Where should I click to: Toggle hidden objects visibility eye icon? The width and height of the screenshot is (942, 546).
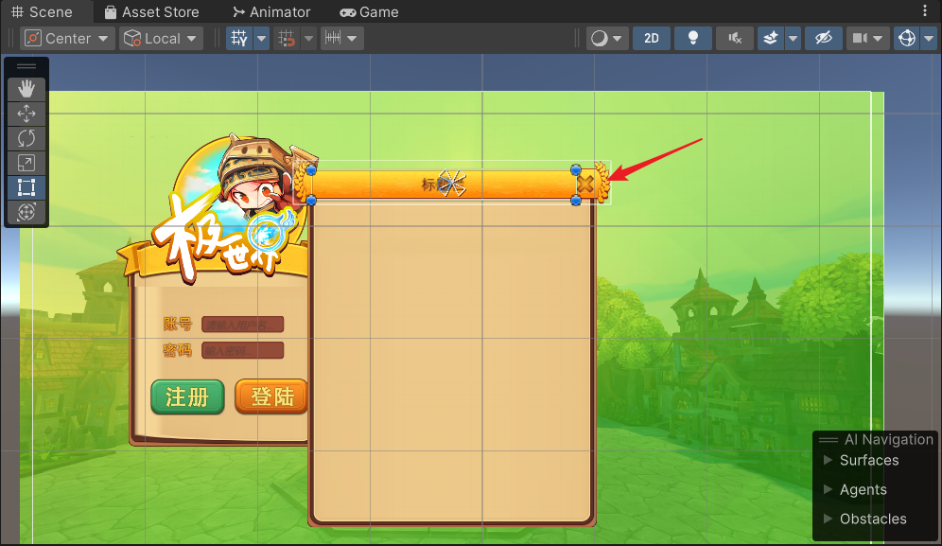point(823,39)
